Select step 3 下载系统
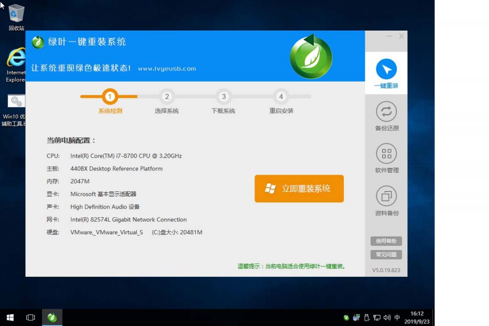 [223, 97]
